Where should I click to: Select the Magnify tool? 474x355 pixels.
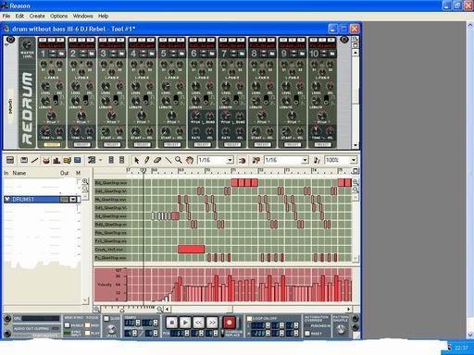179,160
